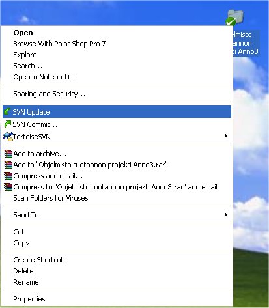Choose Open from the context menu
The height and width of the screenshot is (308, 269).
click(117, 33)
